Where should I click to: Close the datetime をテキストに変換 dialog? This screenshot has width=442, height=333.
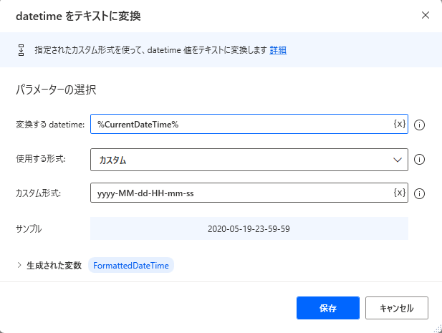(x=426, y=15)
